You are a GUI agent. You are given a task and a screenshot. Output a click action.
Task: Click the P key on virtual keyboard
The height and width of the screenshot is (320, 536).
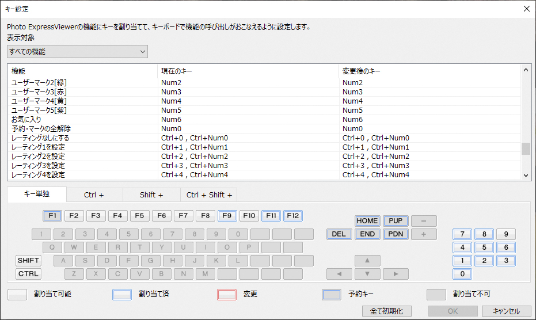[x=249, y=247]
